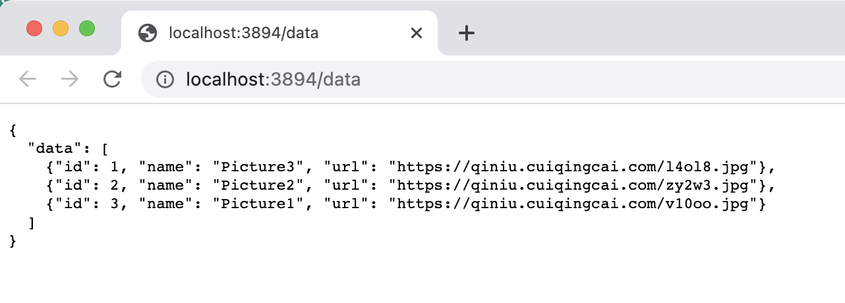Select the localhost:3894/data tab
The image size is (845, 303).
264,33
